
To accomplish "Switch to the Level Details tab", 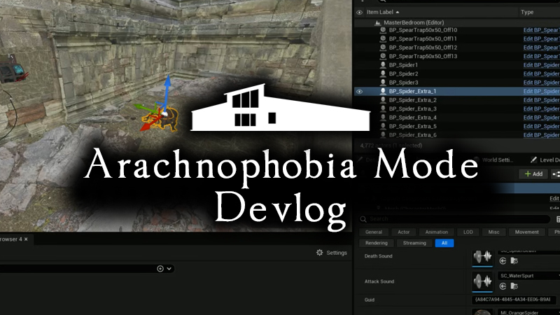I will [545, 160].
